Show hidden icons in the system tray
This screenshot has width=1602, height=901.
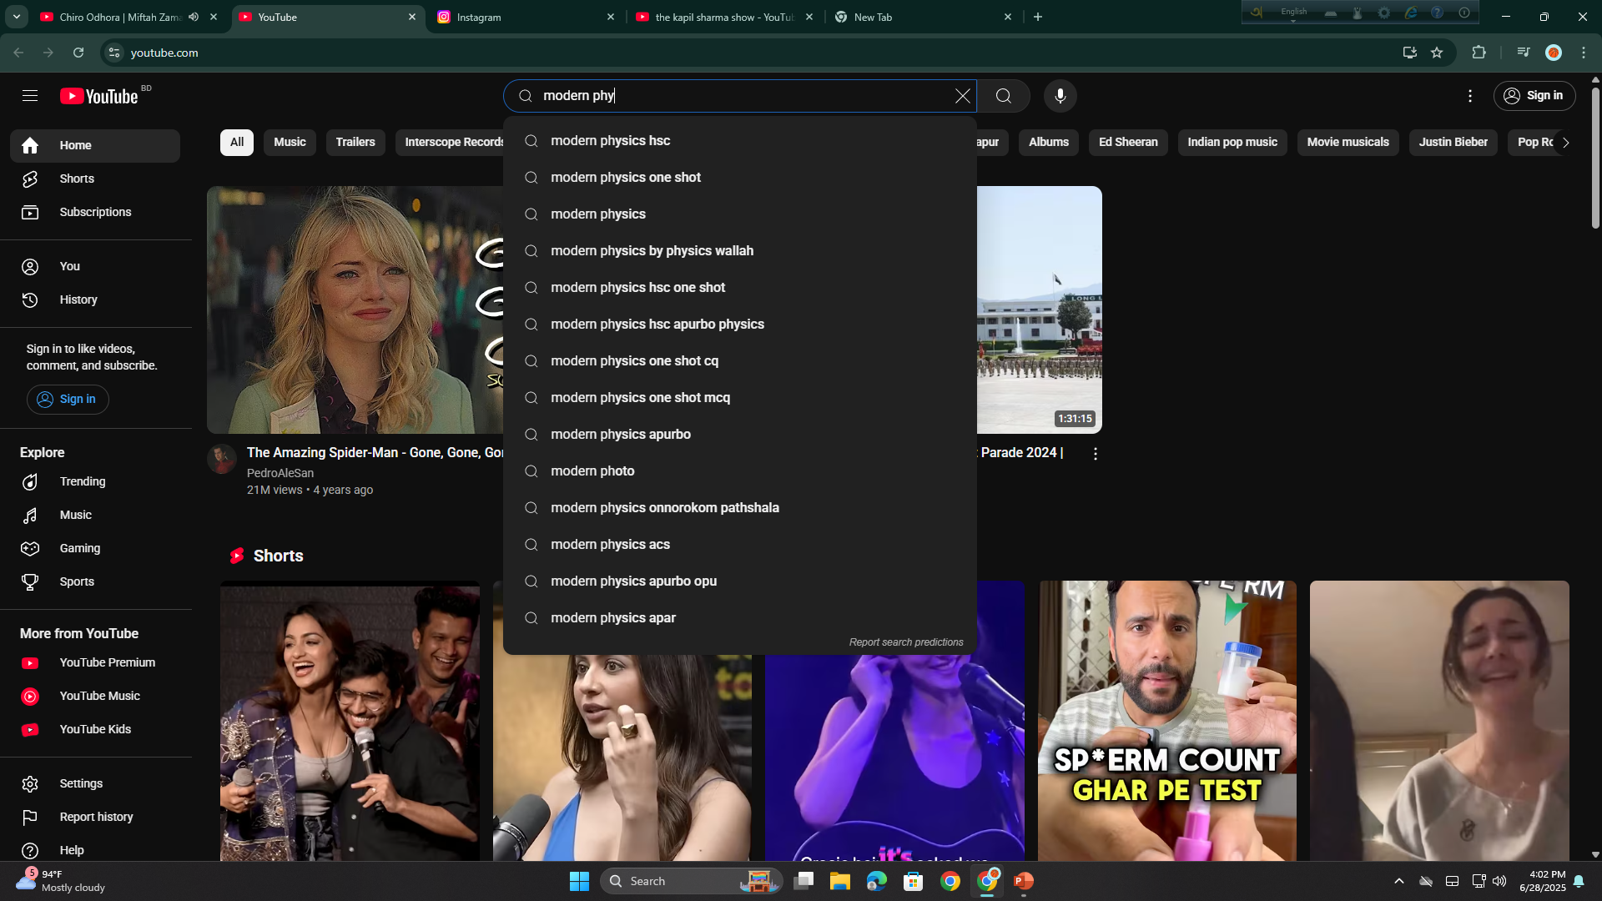pos(1399,881)
